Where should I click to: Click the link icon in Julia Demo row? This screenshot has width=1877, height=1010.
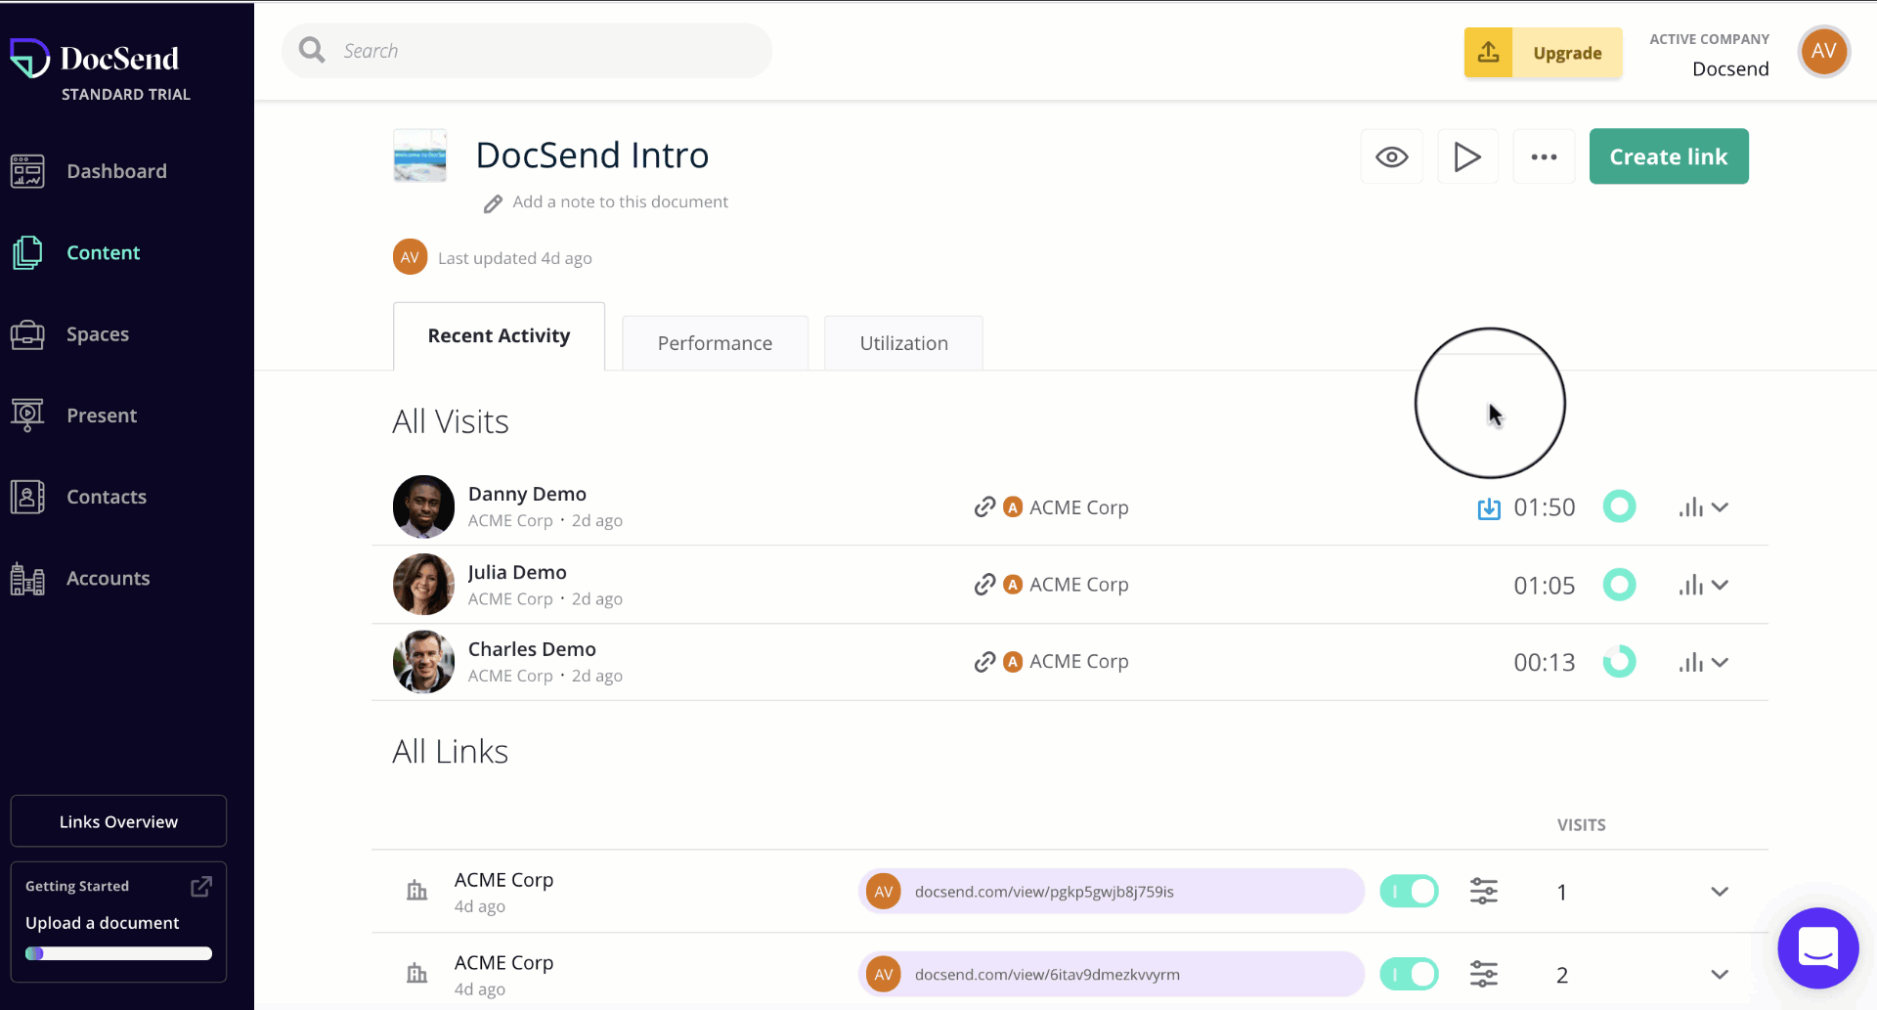984,584
